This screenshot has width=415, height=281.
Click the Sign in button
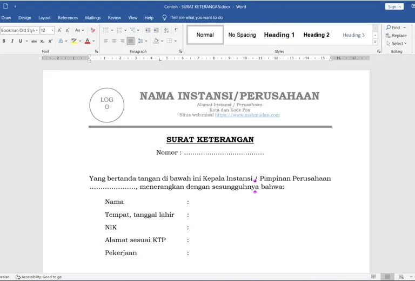click(x=394, y=6)
